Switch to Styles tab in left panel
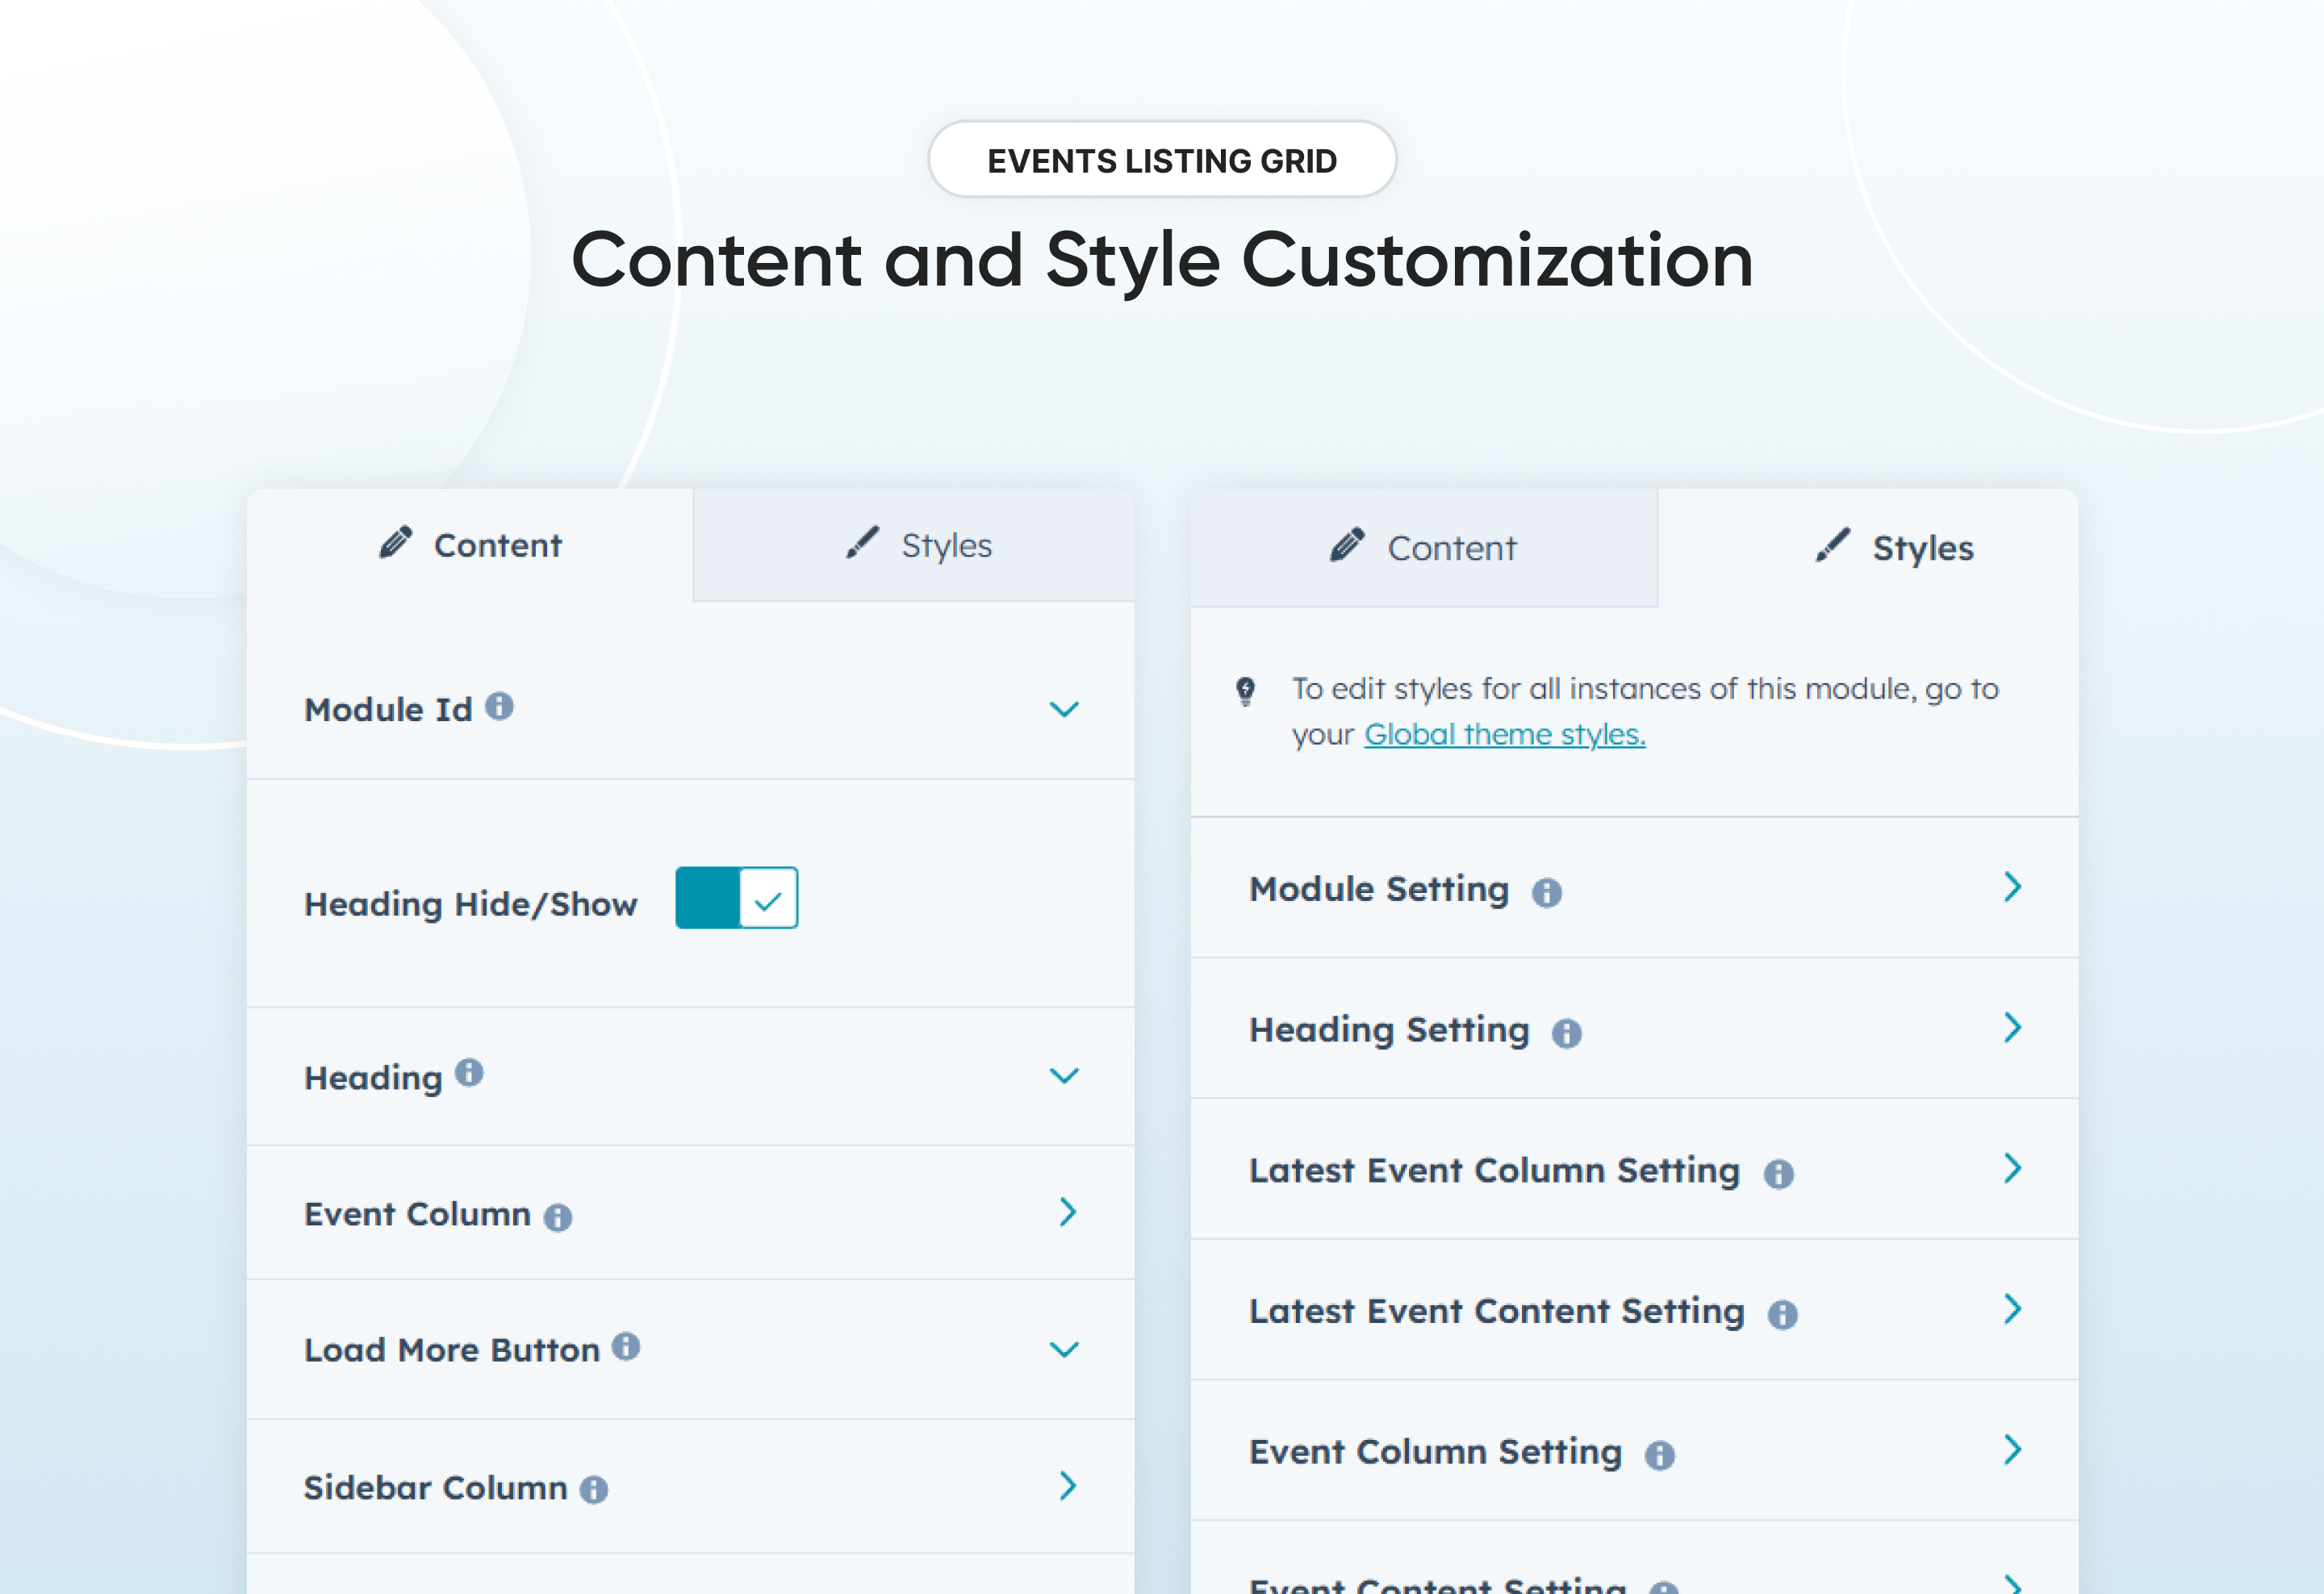Screen dimensions: 2324x1594 pyautogui.click(x=914, y=545)
